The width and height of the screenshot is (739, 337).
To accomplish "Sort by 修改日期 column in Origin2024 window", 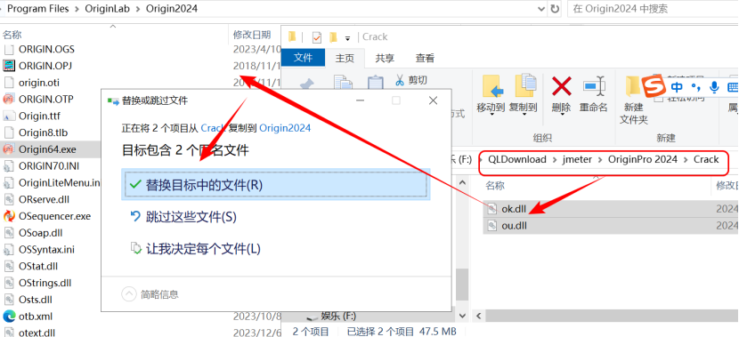I will (x=252, y=35).
